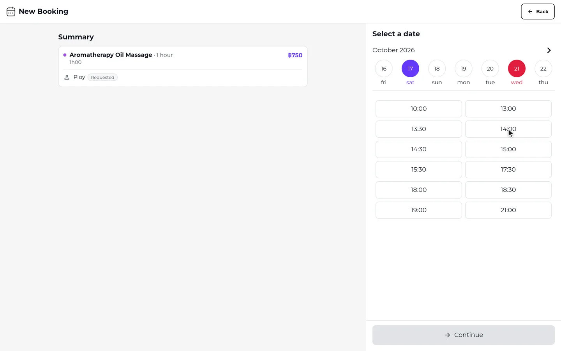
Task: Book the 15:30 time slot
Action: (419, 170)
